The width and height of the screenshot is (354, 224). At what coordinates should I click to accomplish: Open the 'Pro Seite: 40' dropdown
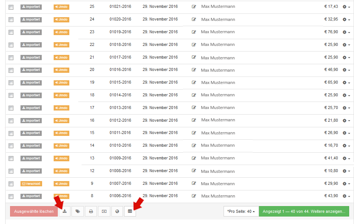(240, 211)
